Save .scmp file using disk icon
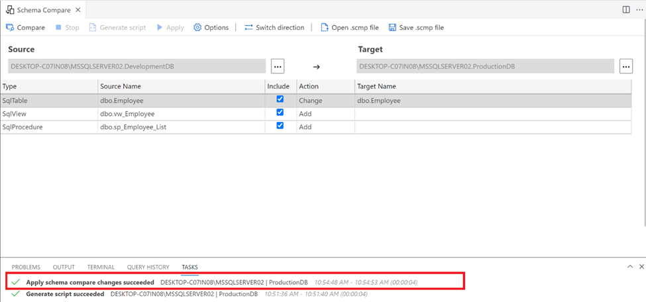This screenshot has width=646, height=302. click(x=392, y=28)
